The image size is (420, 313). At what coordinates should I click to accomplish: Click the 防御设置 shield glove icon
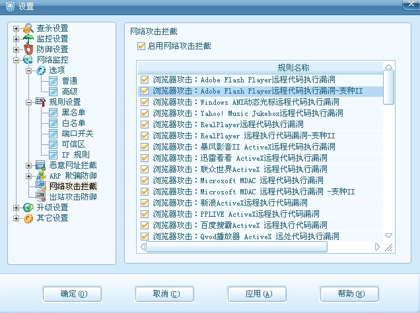coord(28,49)
